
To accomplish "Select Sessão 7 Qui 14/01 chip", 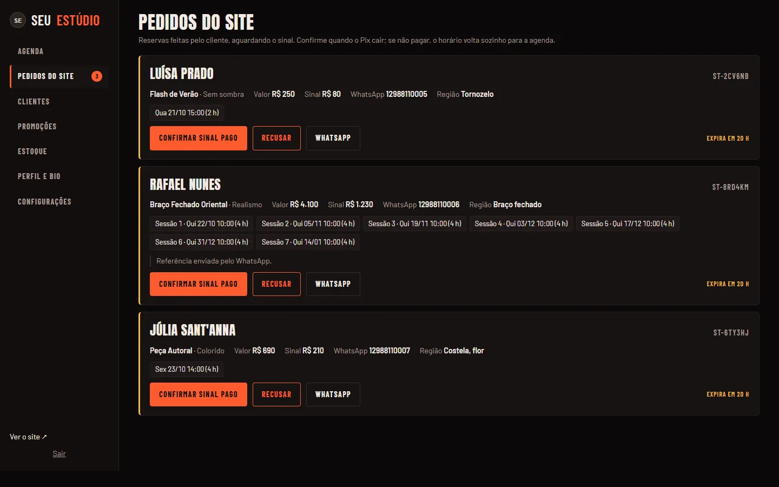I will [308, 242].
